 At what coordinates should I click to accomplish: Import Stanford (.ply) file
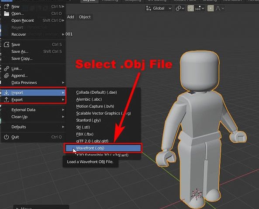tap(103, 120)
